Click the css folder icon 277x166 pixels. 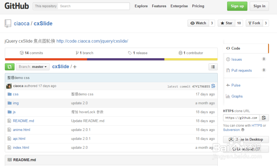point(9,94)
